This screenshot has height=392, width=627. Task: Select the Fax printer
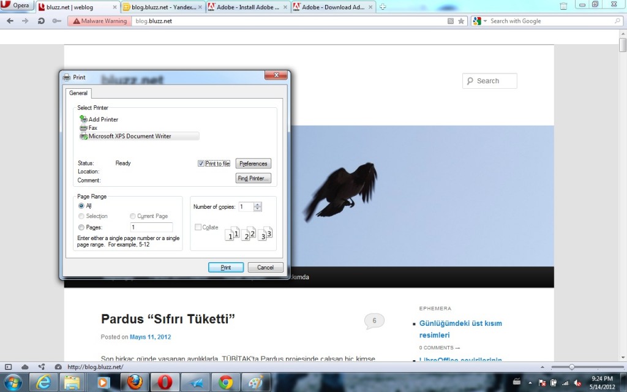[x=88, y=127]
